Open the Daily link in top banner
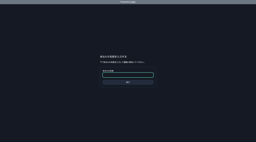This screenshot has height=142, width=256. click(x=133, y=2)
